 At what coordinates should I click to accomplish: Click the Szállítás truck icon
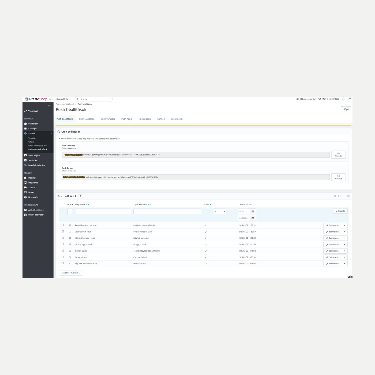(x=25, y=187)
